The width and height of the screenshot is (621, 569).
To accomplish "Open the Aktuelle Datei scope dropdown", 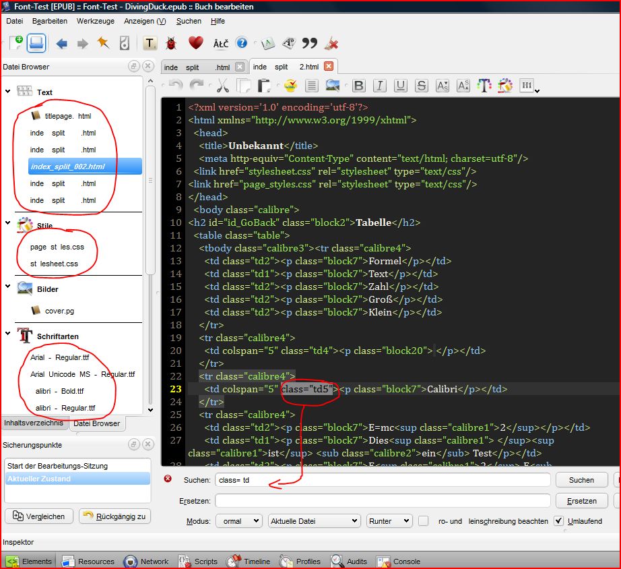I will click(x=314, y=521).
